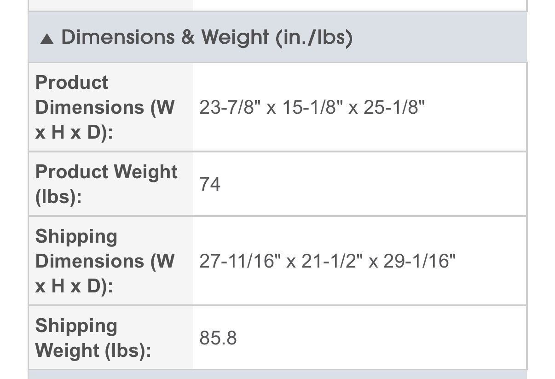The height and width of the screenshot is (379, 555).
Task: Click the first 'x' separator in shipping dimensions
Action: point(290,262)
